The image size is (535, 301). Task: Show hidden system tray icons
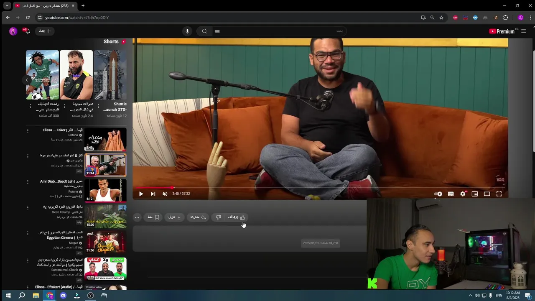pyautogui.click(x=470, y=296)
